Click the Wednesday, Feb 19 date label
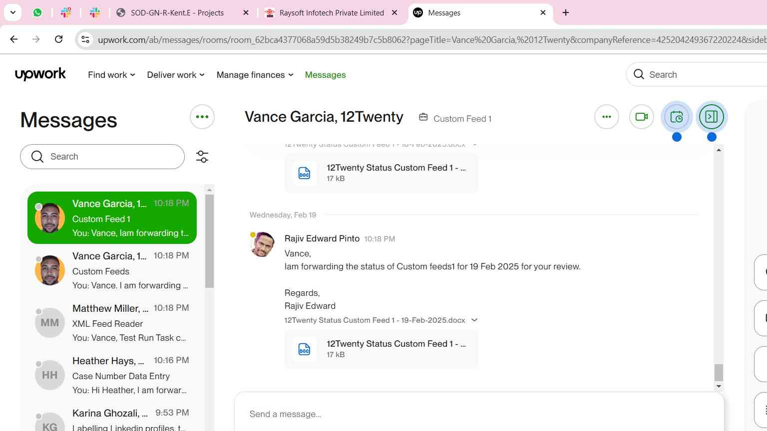Image resolution: width=767 pixels, height=431 pixels. click(283, 215)
